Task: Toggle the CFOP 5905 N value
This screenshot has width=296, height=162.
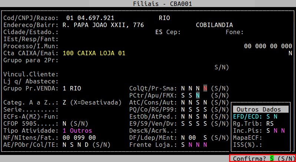Action: [x=65, y=123]
